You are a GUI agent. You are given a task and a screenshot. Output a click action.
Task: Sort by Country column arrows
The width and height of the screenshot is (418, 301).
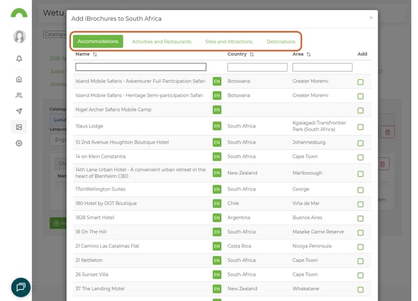coord(251,54)
